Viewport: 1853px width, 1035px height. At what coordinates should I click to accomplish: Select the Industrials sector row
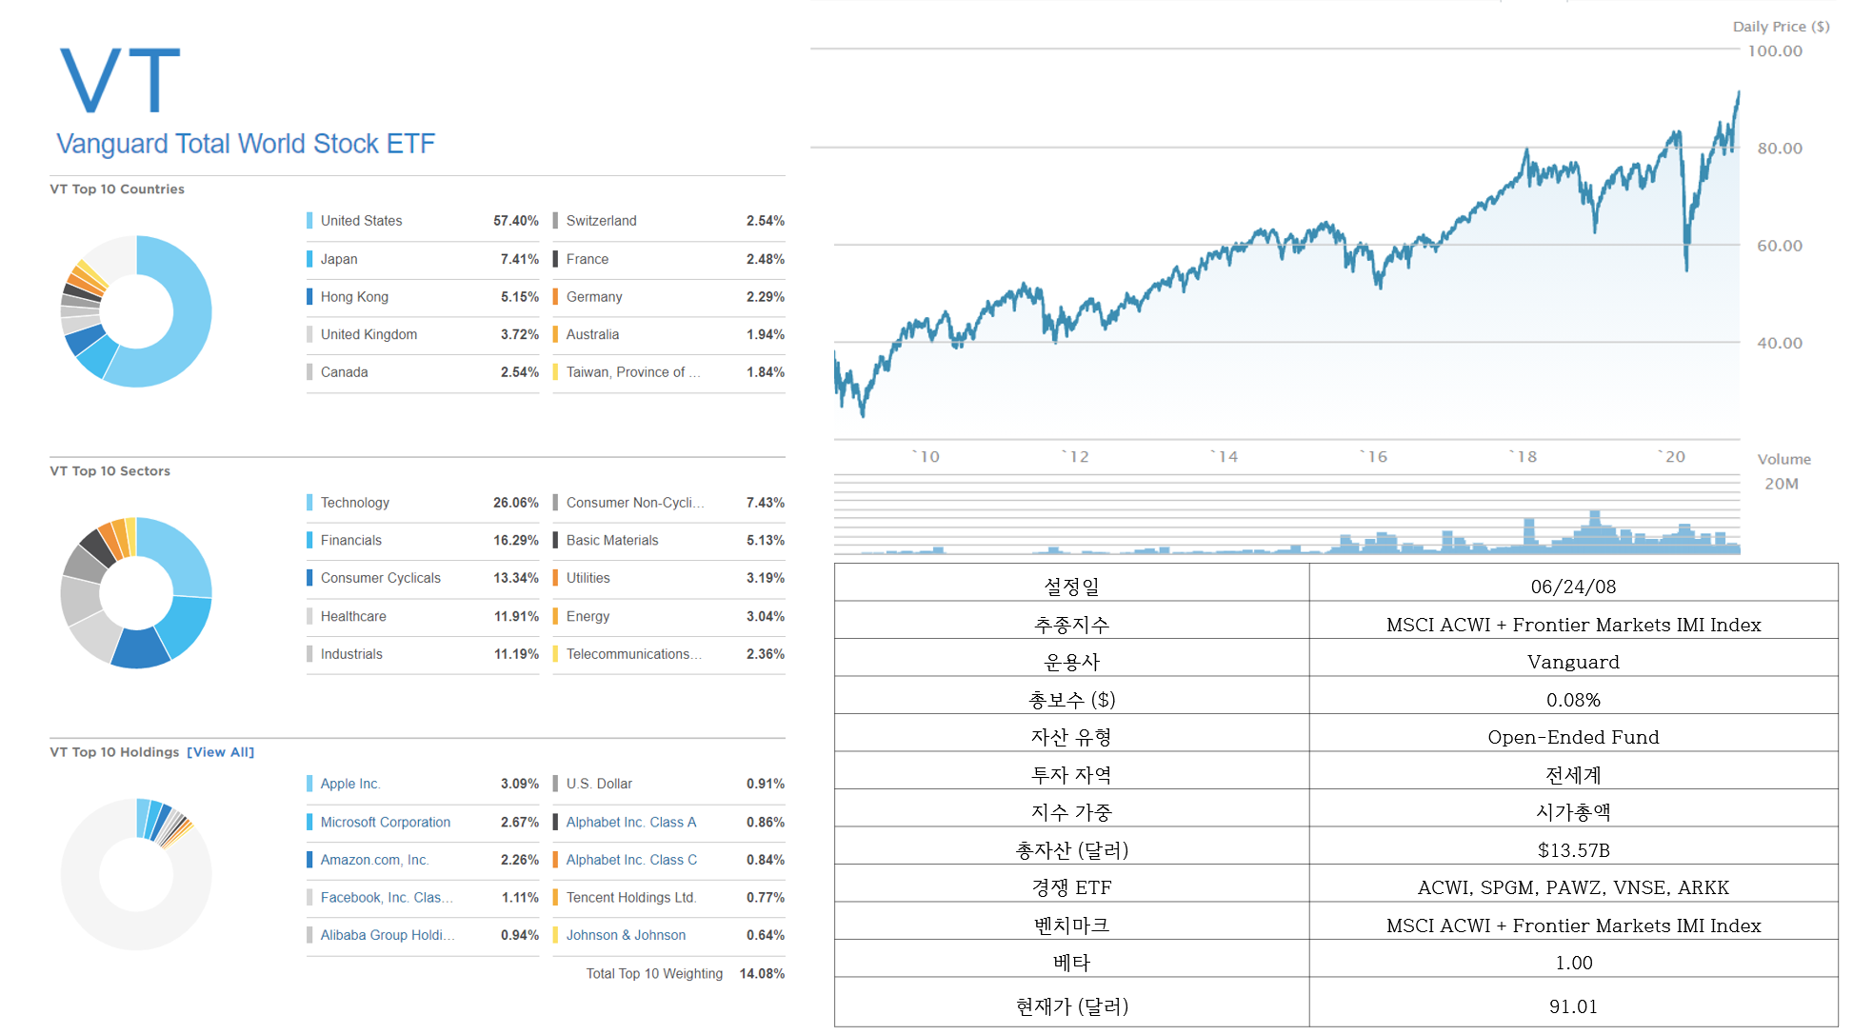(423, 654)
